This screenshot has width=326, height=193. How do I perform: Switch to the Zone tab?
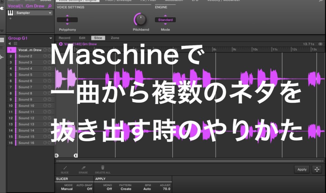(115, 38)
